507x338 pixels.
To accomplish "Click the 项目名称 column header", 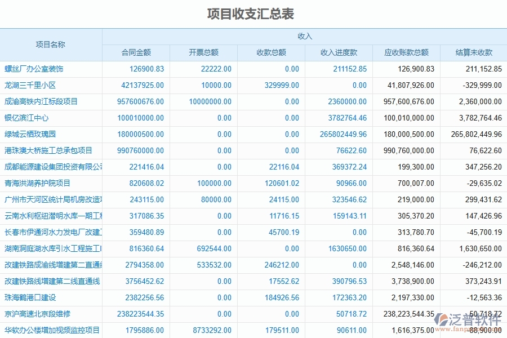I will coord(51,43).
